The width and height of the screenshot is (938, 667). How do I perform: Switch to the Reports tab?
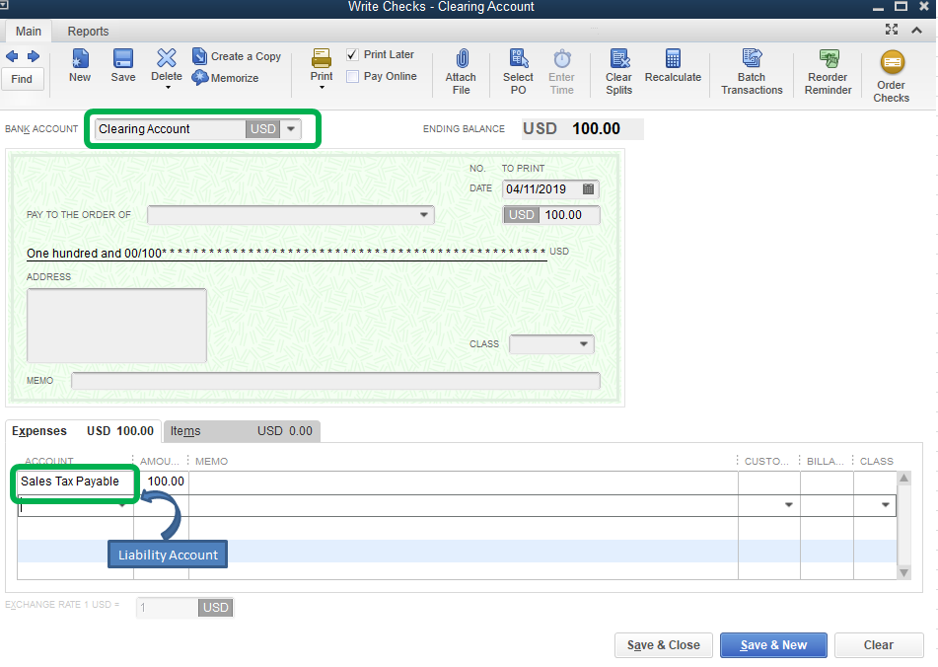pyautogui.click(x=88, y=32)
